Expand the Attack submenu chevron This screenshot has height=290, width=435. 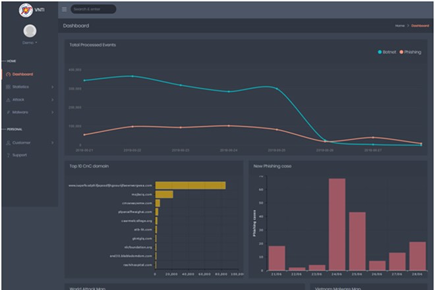pyautogui.click(x=52, y=100)
